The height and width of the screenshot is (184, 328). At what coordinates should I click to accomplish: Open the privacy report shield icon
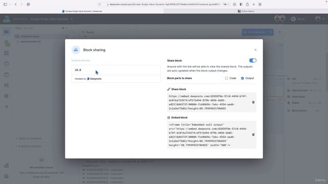[x=28, y=5]
